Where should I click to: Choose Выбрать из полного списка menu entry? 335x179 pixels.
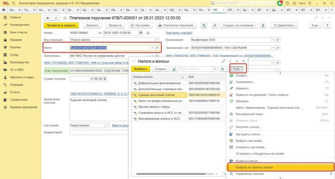[280, 168]
